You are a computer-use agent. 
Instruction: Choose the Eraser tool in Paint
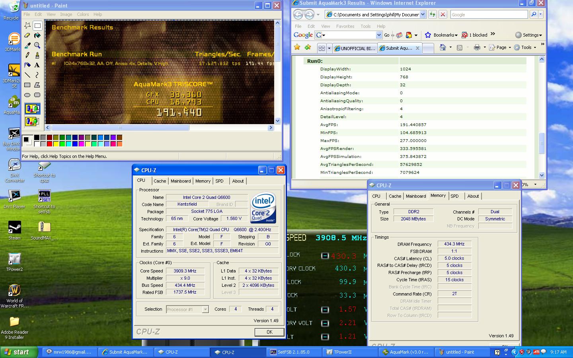(x=27, y=35)
